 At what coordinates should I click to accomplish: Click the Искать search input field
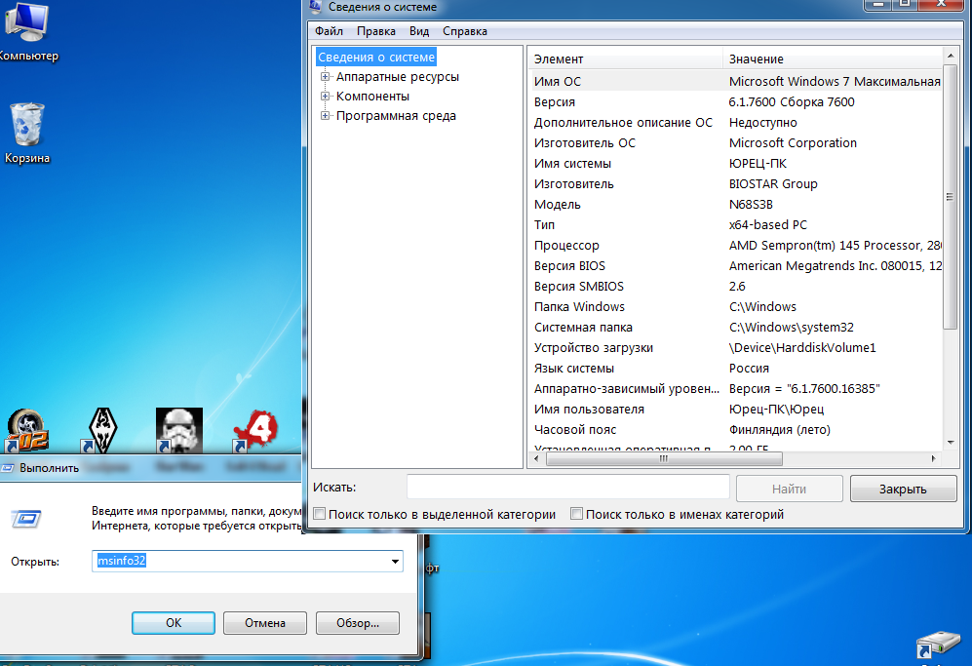tap(567, 488)
